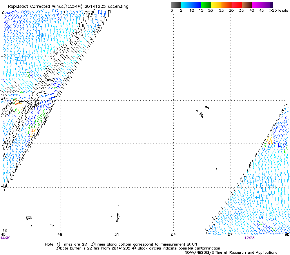Click the purple '14:00' swath time label
The image size is (290, 255).
[5, 238]
